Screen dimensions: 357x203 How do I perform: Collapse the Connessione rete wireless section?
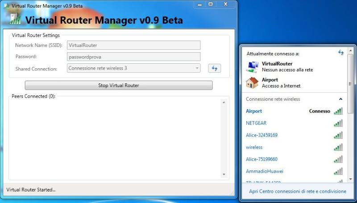341,99
